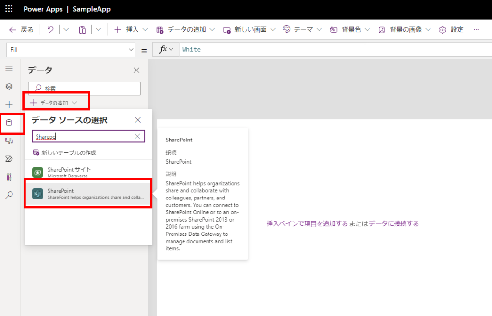Click the background color bucket icon
This screenshot has height=316, width=492.
[333, 29]
